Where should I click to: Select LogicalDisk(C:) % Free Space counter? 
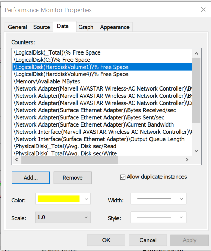(52, 60)
